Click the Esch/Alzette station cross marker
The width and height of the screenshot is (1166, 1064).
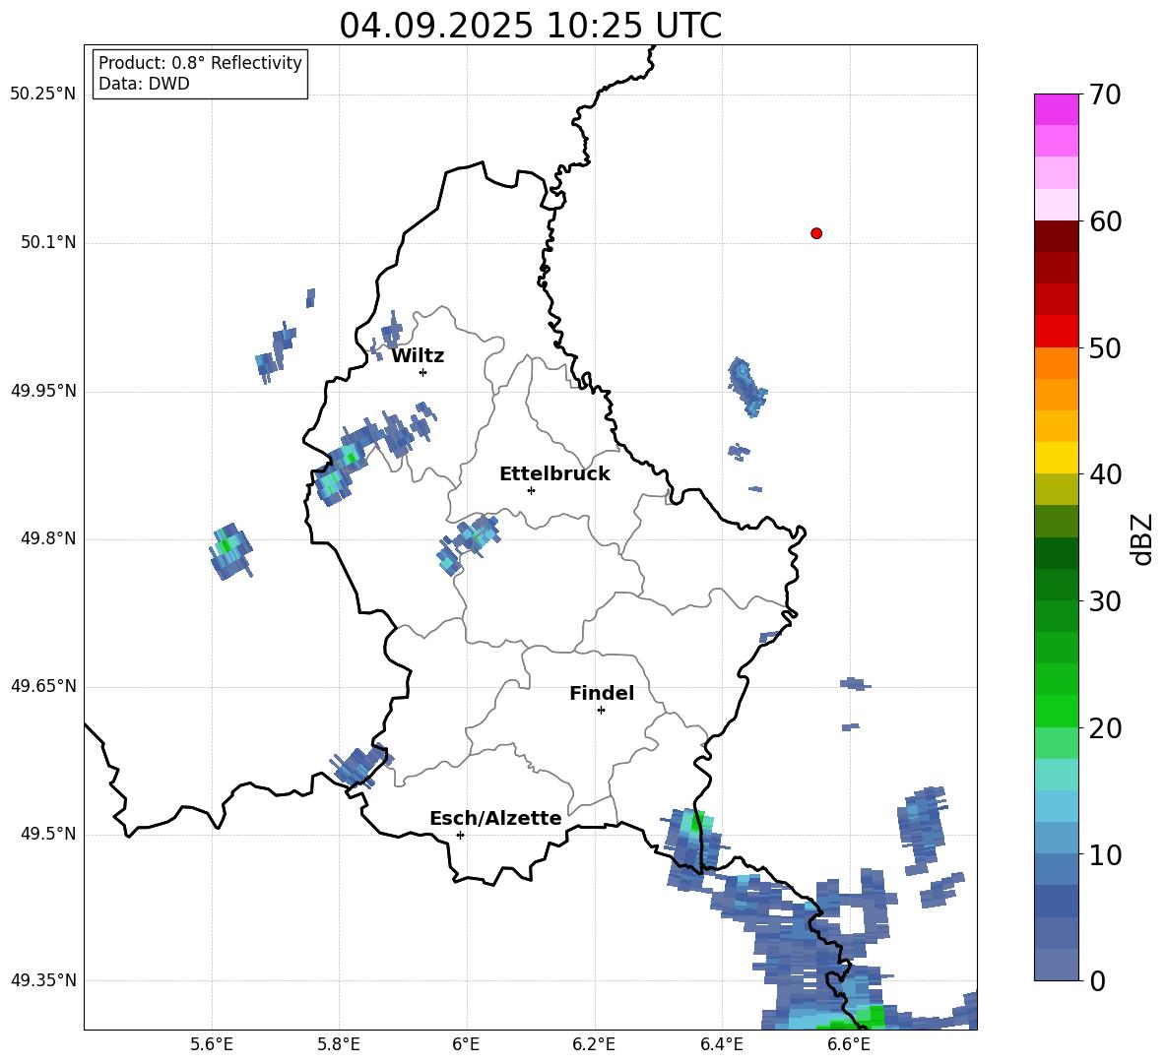460,835
